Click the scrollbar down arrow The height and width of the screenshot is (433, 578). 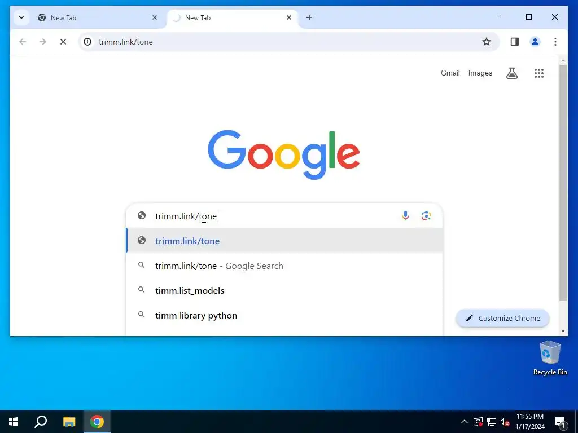pos(563,330)
